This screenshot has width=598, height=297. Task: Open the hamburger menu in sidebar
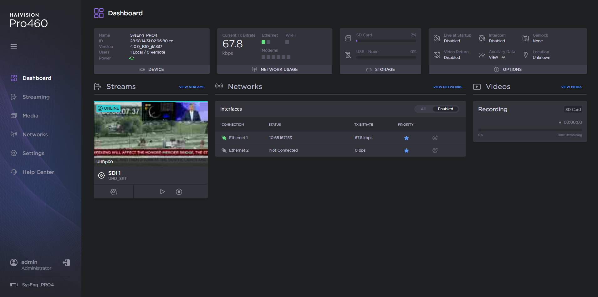click(14, 46)
